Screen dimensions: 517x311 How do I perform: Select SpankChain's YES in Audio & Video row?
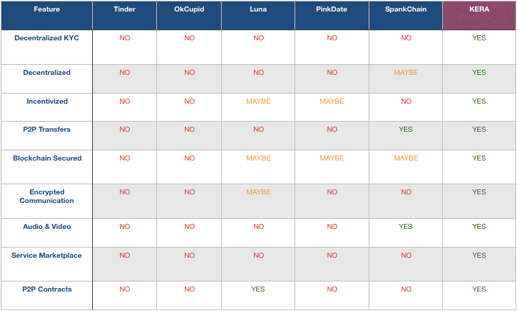405,227
